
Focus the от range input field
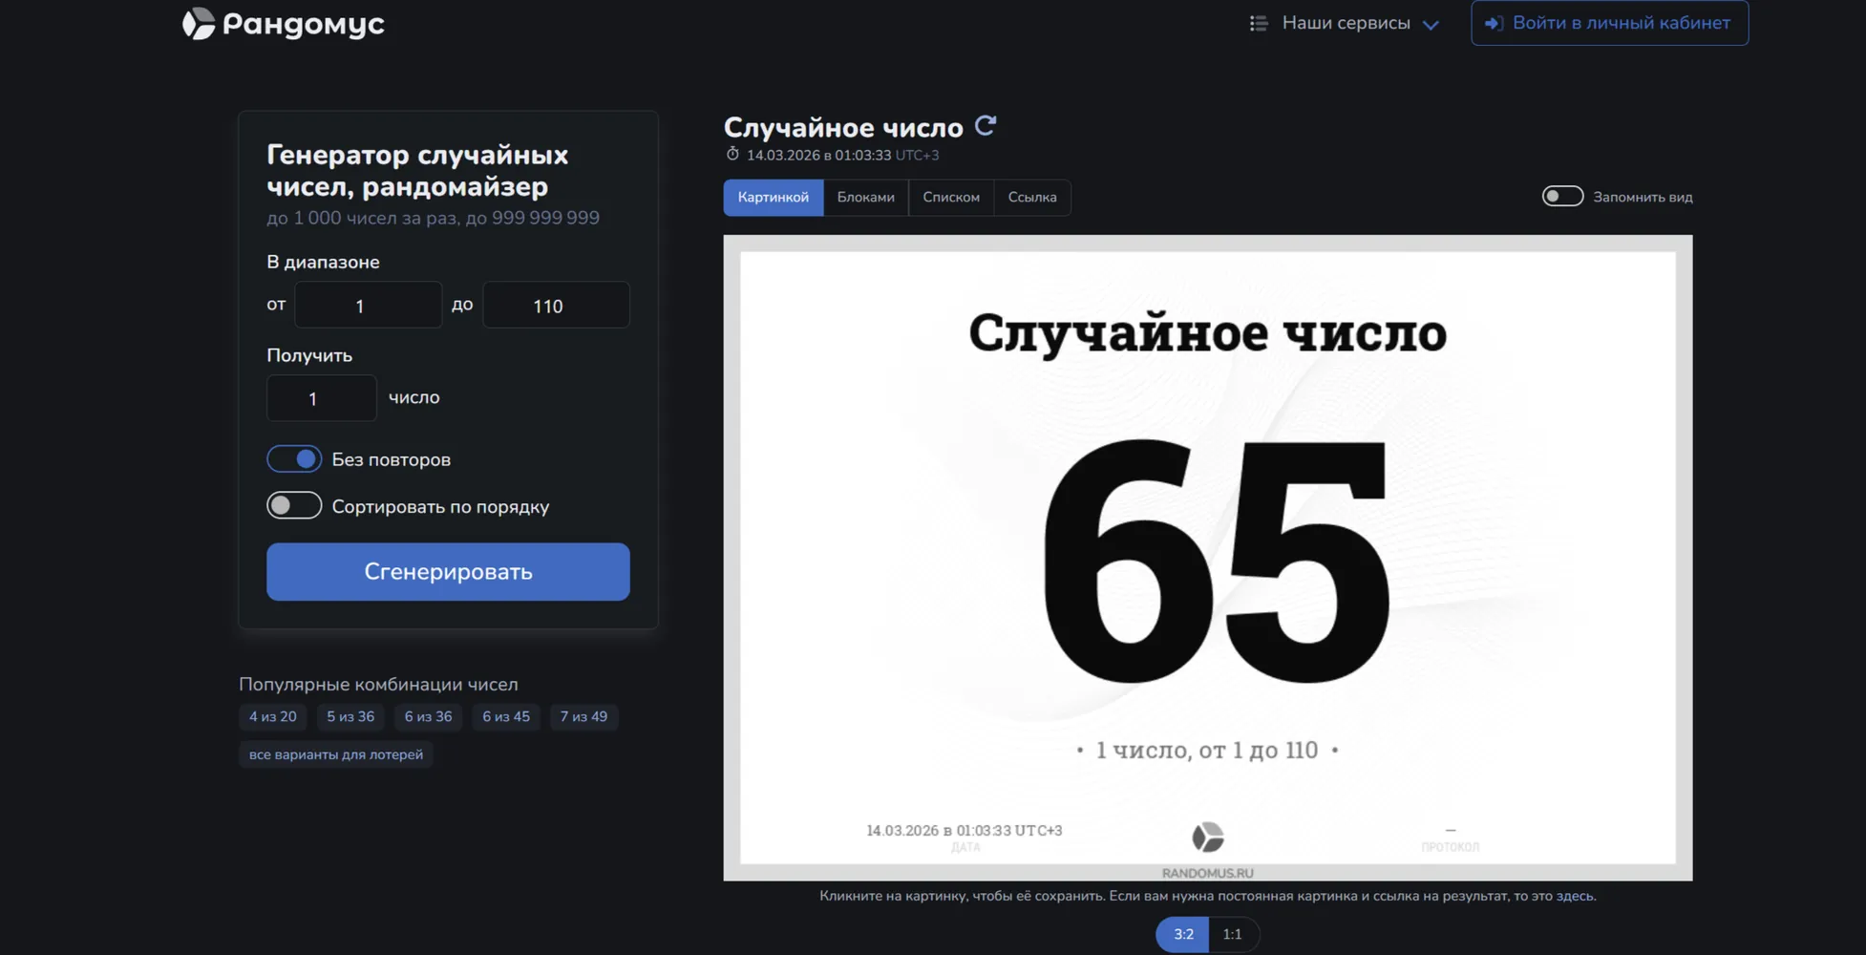[368, 305]
